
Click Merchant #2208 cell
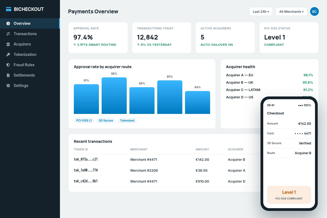(x=144, y=171)
